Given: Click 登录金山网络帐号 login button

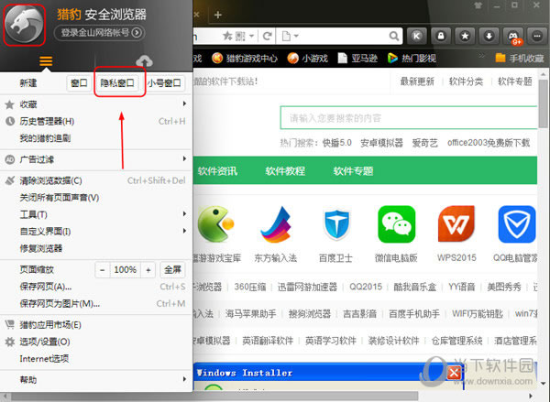Looking at the screenshot, I should point(100,33).
